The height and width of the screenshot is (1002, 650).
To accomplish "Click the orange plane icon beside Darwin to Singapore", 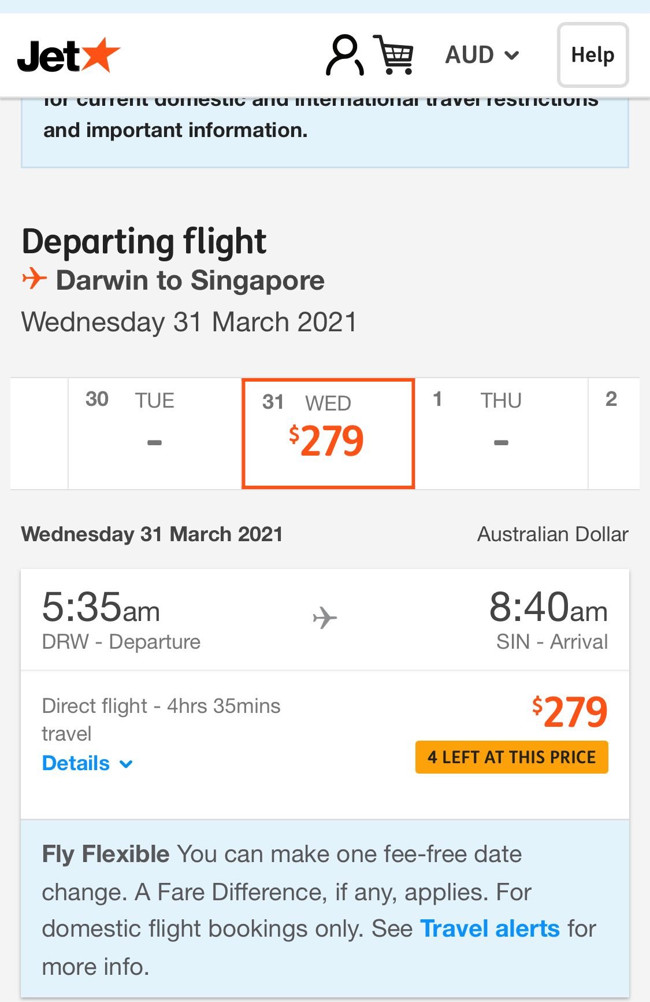I will 34,279.
